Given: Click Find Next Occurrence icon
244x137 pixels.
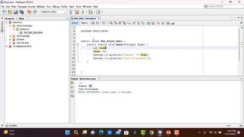Looking at the screenshot, I should click(x=120, y=23).
